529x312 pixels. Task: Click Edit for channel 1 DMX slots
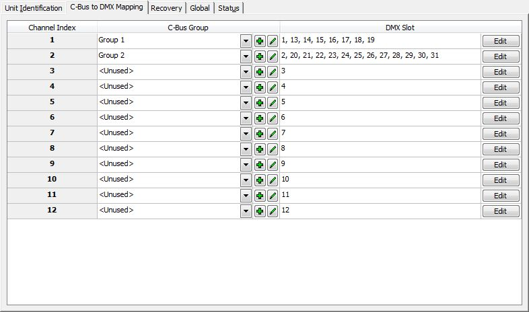click(x=501, y=41)
